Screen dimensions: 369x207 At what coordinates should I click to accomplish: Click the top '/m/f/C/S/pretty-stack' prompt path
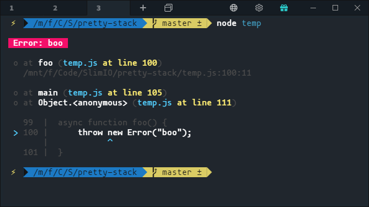pos(85,23)
